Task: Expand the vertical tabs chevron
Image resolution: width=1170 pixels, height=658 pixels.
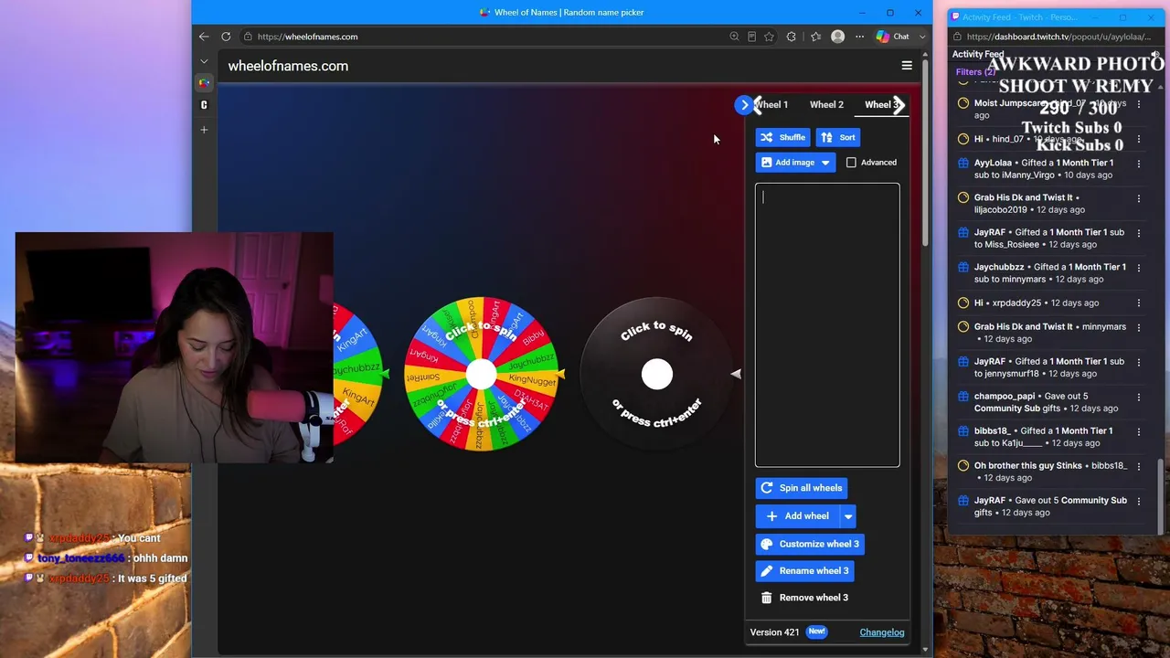Action: coord(204,61)
